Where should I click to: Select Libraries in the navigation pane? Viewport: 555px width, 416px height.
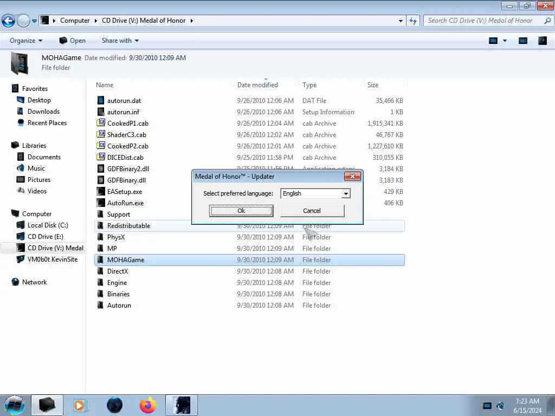click(x=34, y=145)
